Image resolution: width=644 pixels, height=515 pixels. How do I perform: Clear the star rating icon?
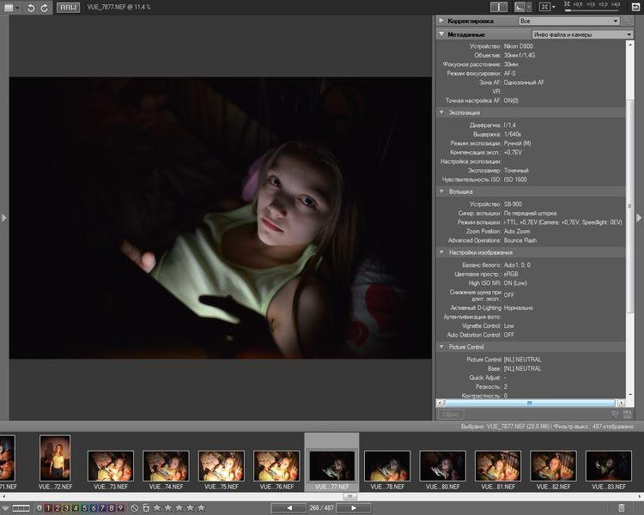click(134, 508)
